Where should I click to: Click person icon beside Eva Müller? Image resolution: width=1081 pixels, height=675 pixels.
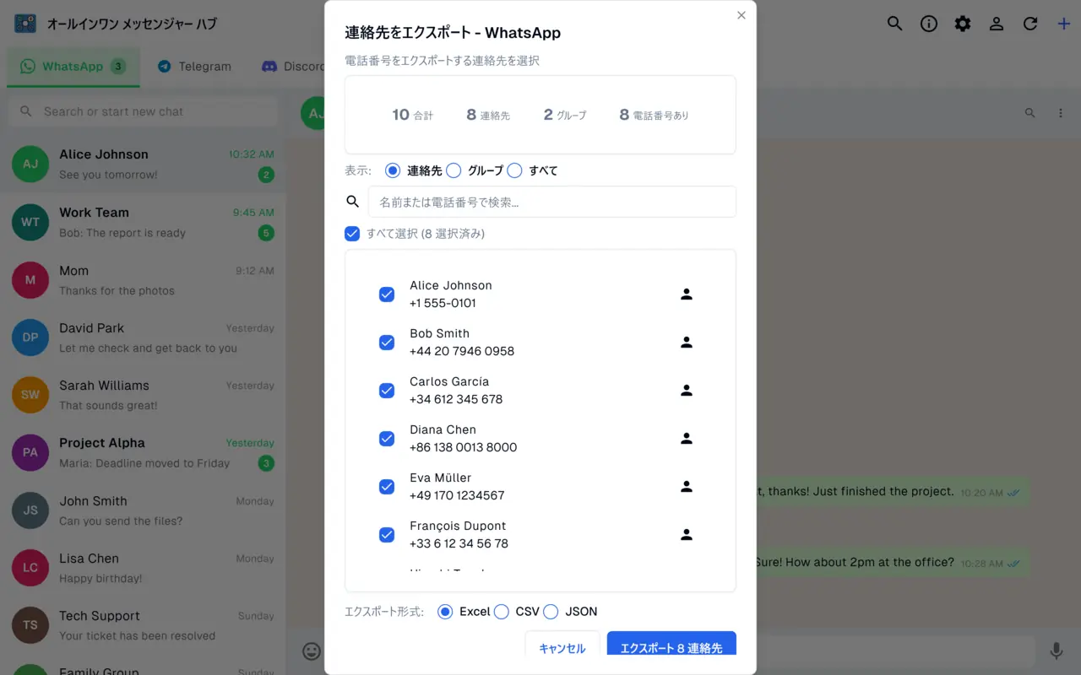[x=687, y=487]
